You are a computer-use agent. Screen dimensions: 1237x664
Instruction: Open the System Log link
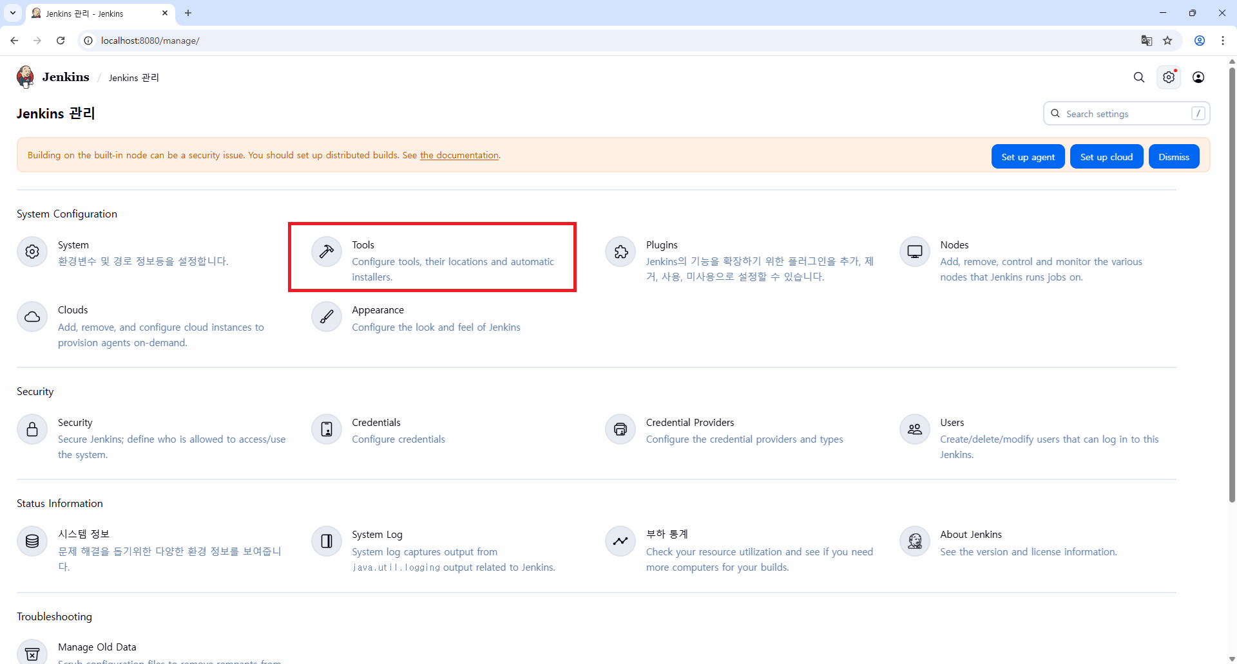377,535
